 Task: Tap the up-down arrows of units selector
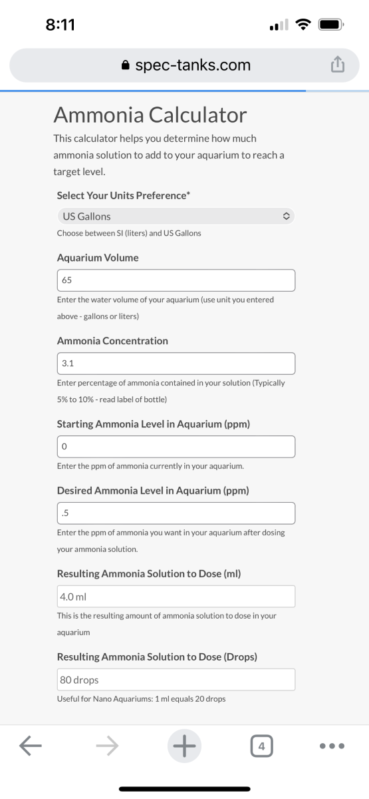point(286,216)
